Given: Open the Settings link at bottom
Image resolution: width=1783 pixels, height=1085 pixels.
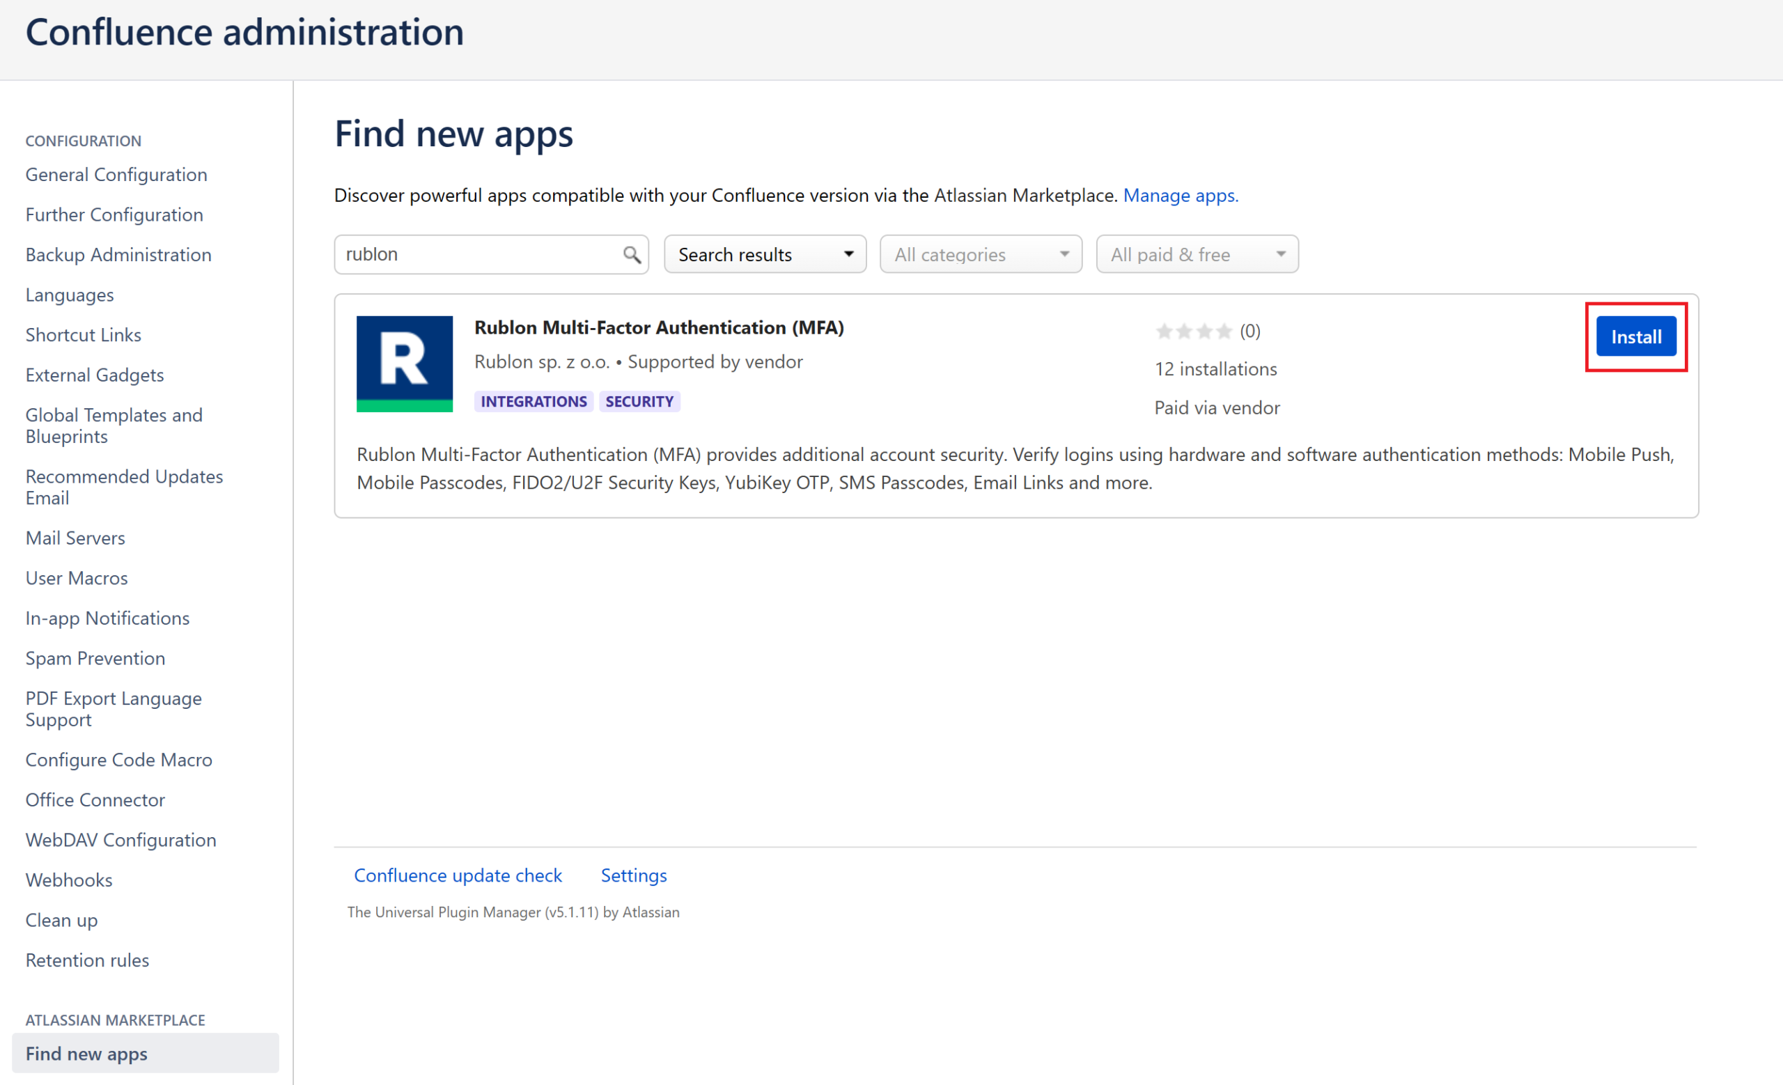Looking at the screenshot, I should pyautogui.click(x=633, y=875).
